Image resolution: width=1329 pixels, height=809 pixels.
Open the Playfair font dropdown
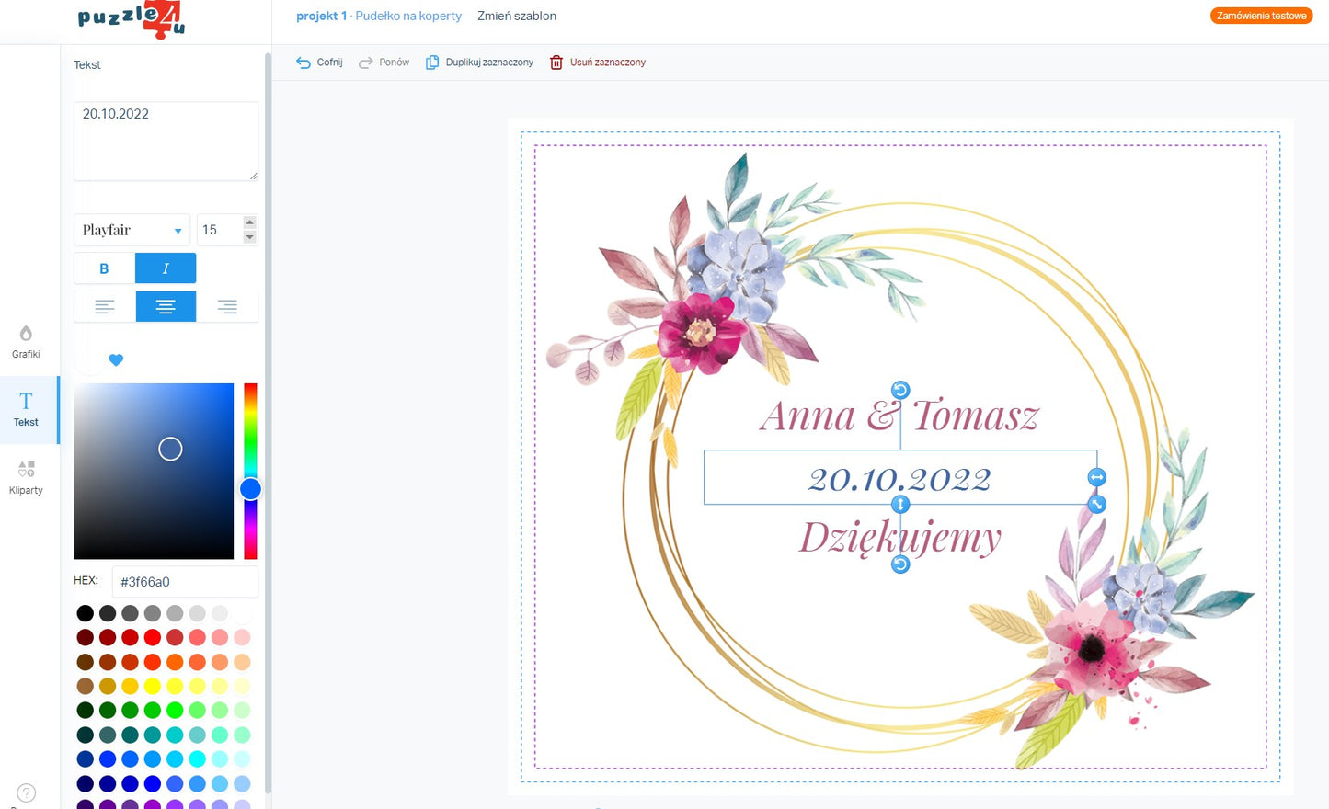point(132,230)
